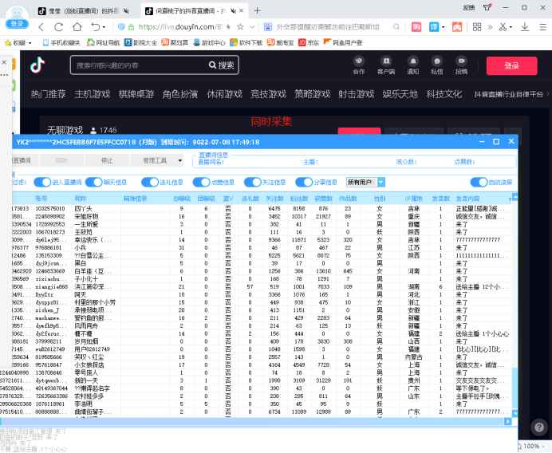Image resolution: width=552 pixels, height=453 pixels.
Task: Switch to the first Douyin browser tab
Action: [x=84, y=11]
